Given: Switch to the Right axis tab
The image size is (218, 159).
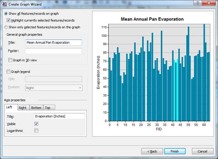Looking at the screenshot, I should pos(23,108).
